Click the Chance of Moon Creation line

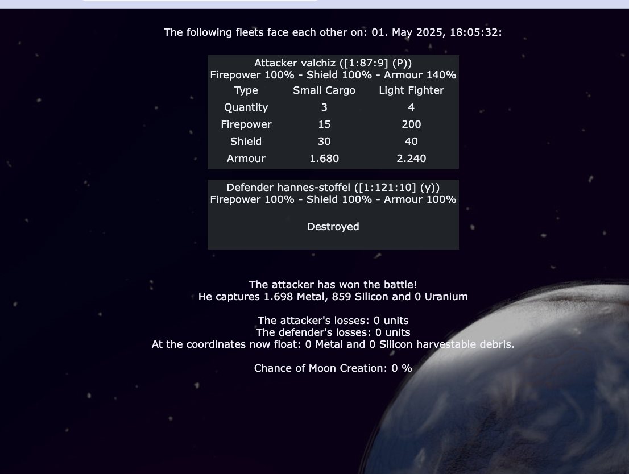[333, 368]
